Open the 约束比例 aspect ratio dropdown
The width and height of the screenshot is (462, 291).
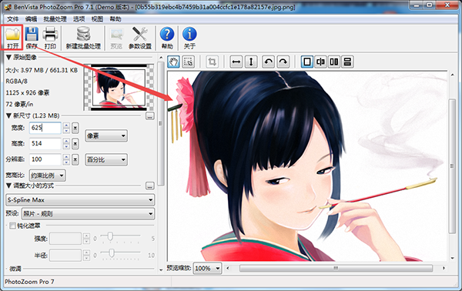[48, 176]
